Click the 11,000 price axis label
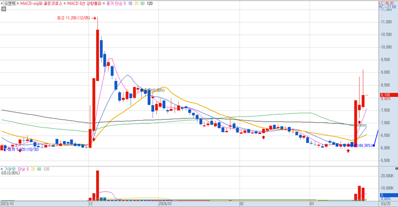 pyautogui.click(x=386, y=22)
